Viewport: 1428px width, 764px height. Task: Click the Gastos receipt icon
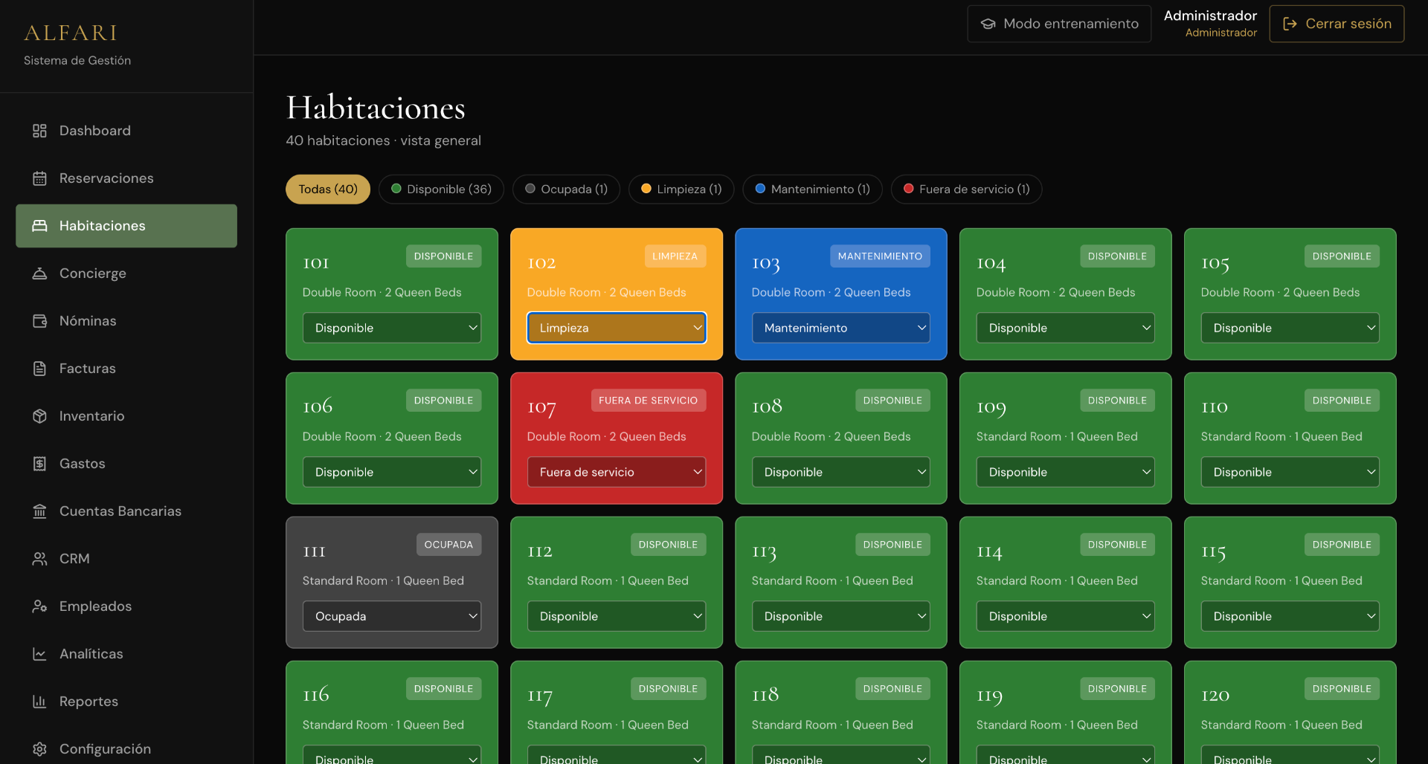[39, 464]
